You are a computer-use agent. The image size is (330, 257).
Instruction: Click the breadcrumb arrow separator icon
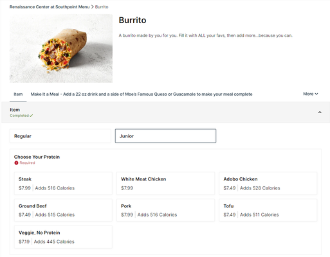tap(93, 7)
